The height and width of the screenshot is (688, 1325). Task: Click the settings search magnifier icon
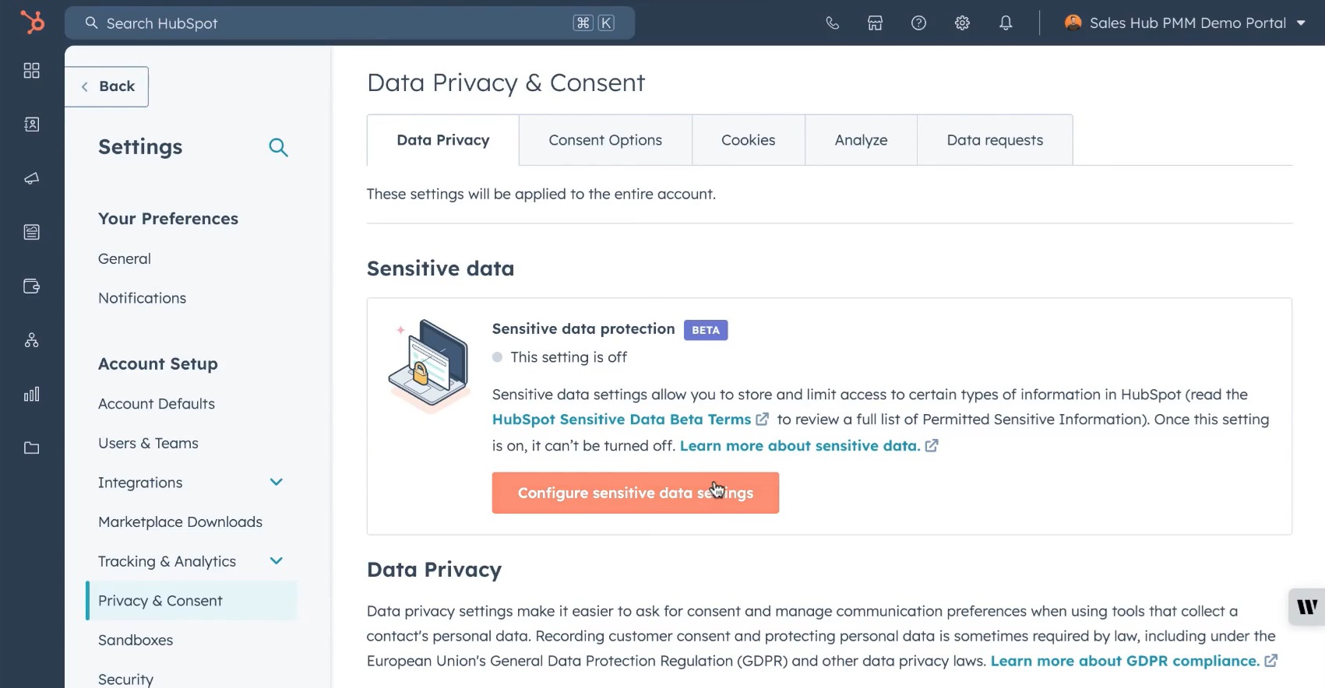tap(278, 147)
